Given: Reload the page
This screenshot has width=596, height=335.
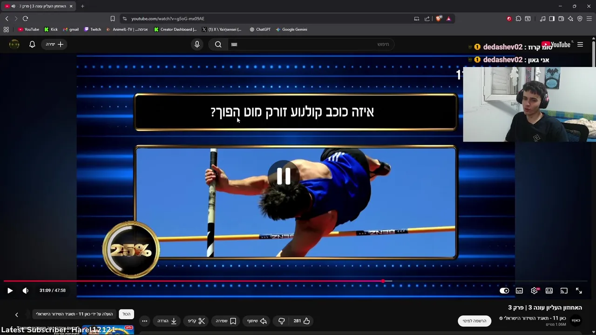Looking at the screenshot, I should 25,19.
